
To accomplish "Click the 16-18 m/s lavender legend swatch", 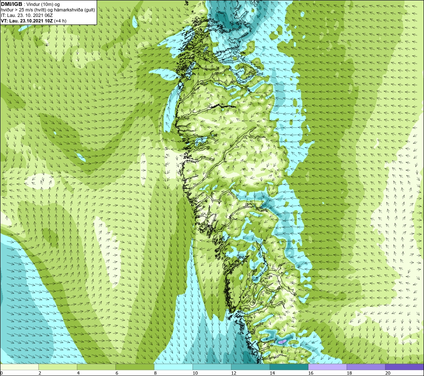I will [x=327, y=367].
